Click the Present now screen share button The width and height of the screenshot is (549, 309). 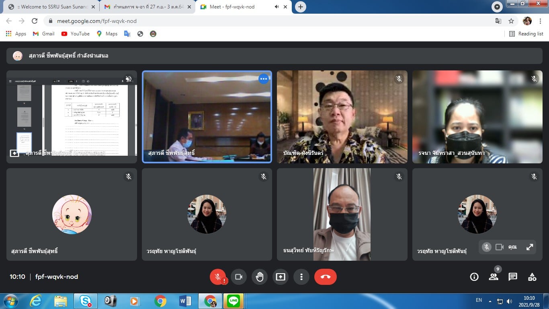(281, 277)
